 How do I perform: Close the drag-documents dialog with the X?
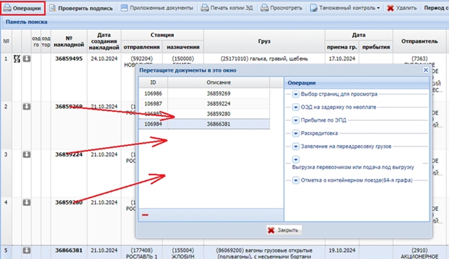pos(426,70)
